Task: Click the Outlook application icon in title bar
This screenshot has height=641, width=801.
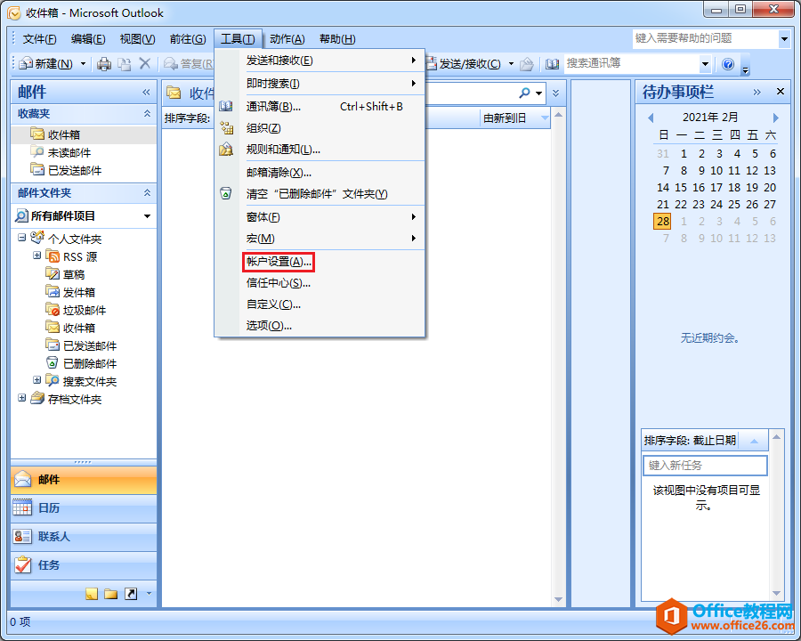Action: coord(13,12)
